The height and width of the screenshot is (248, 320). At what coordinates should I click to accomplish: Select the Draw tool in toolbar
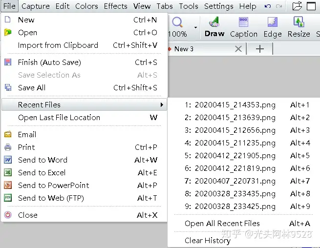coord(214,27)
